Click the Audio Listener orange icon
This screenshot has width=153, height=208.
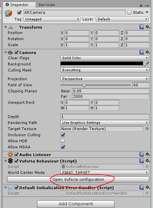click(x=10, y=154)
